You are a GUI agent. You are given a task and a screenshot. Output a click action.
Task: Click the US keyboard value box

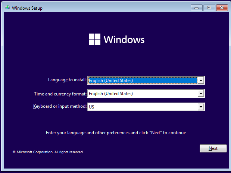click(142, 107)
